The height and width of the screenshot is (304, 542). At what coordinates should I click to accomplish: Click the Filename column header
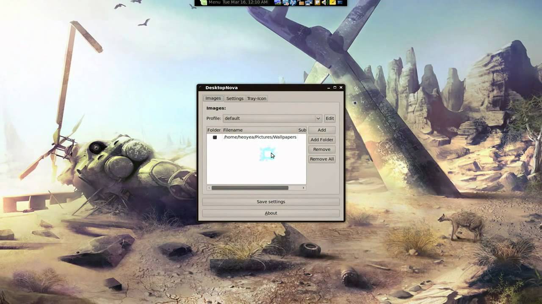pos(233,130)
